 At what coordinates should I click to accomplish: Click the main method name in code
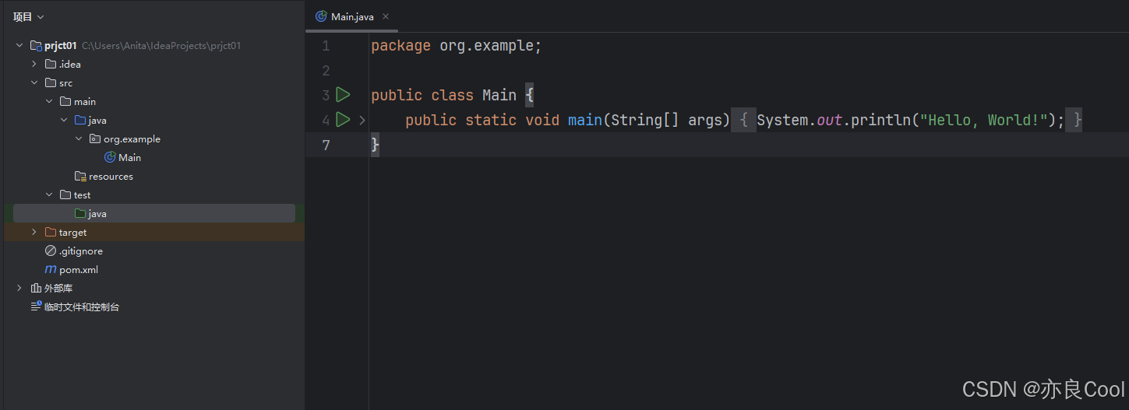tap(585, 120)
